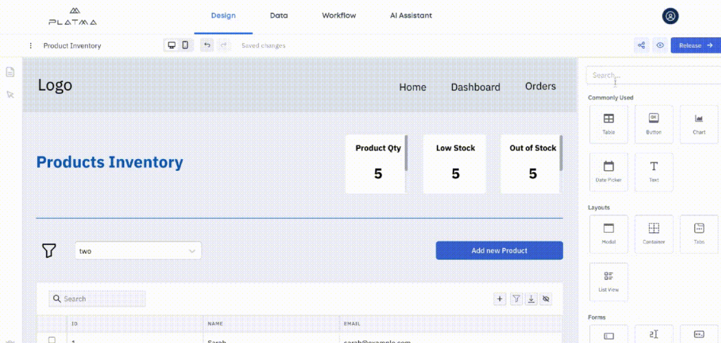Click Dashboard in canvas navigation
Screen dimensions: 721x343
[475, 87]
